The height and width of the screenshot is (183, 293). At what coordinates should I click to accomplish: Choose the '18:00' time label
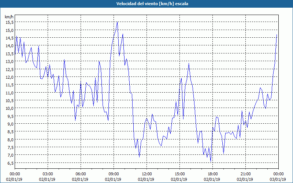213,174
